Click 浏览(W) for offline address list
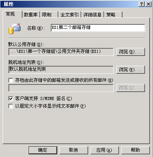The height and width of the screenshot is (157, 153). (x=130, y=70)
